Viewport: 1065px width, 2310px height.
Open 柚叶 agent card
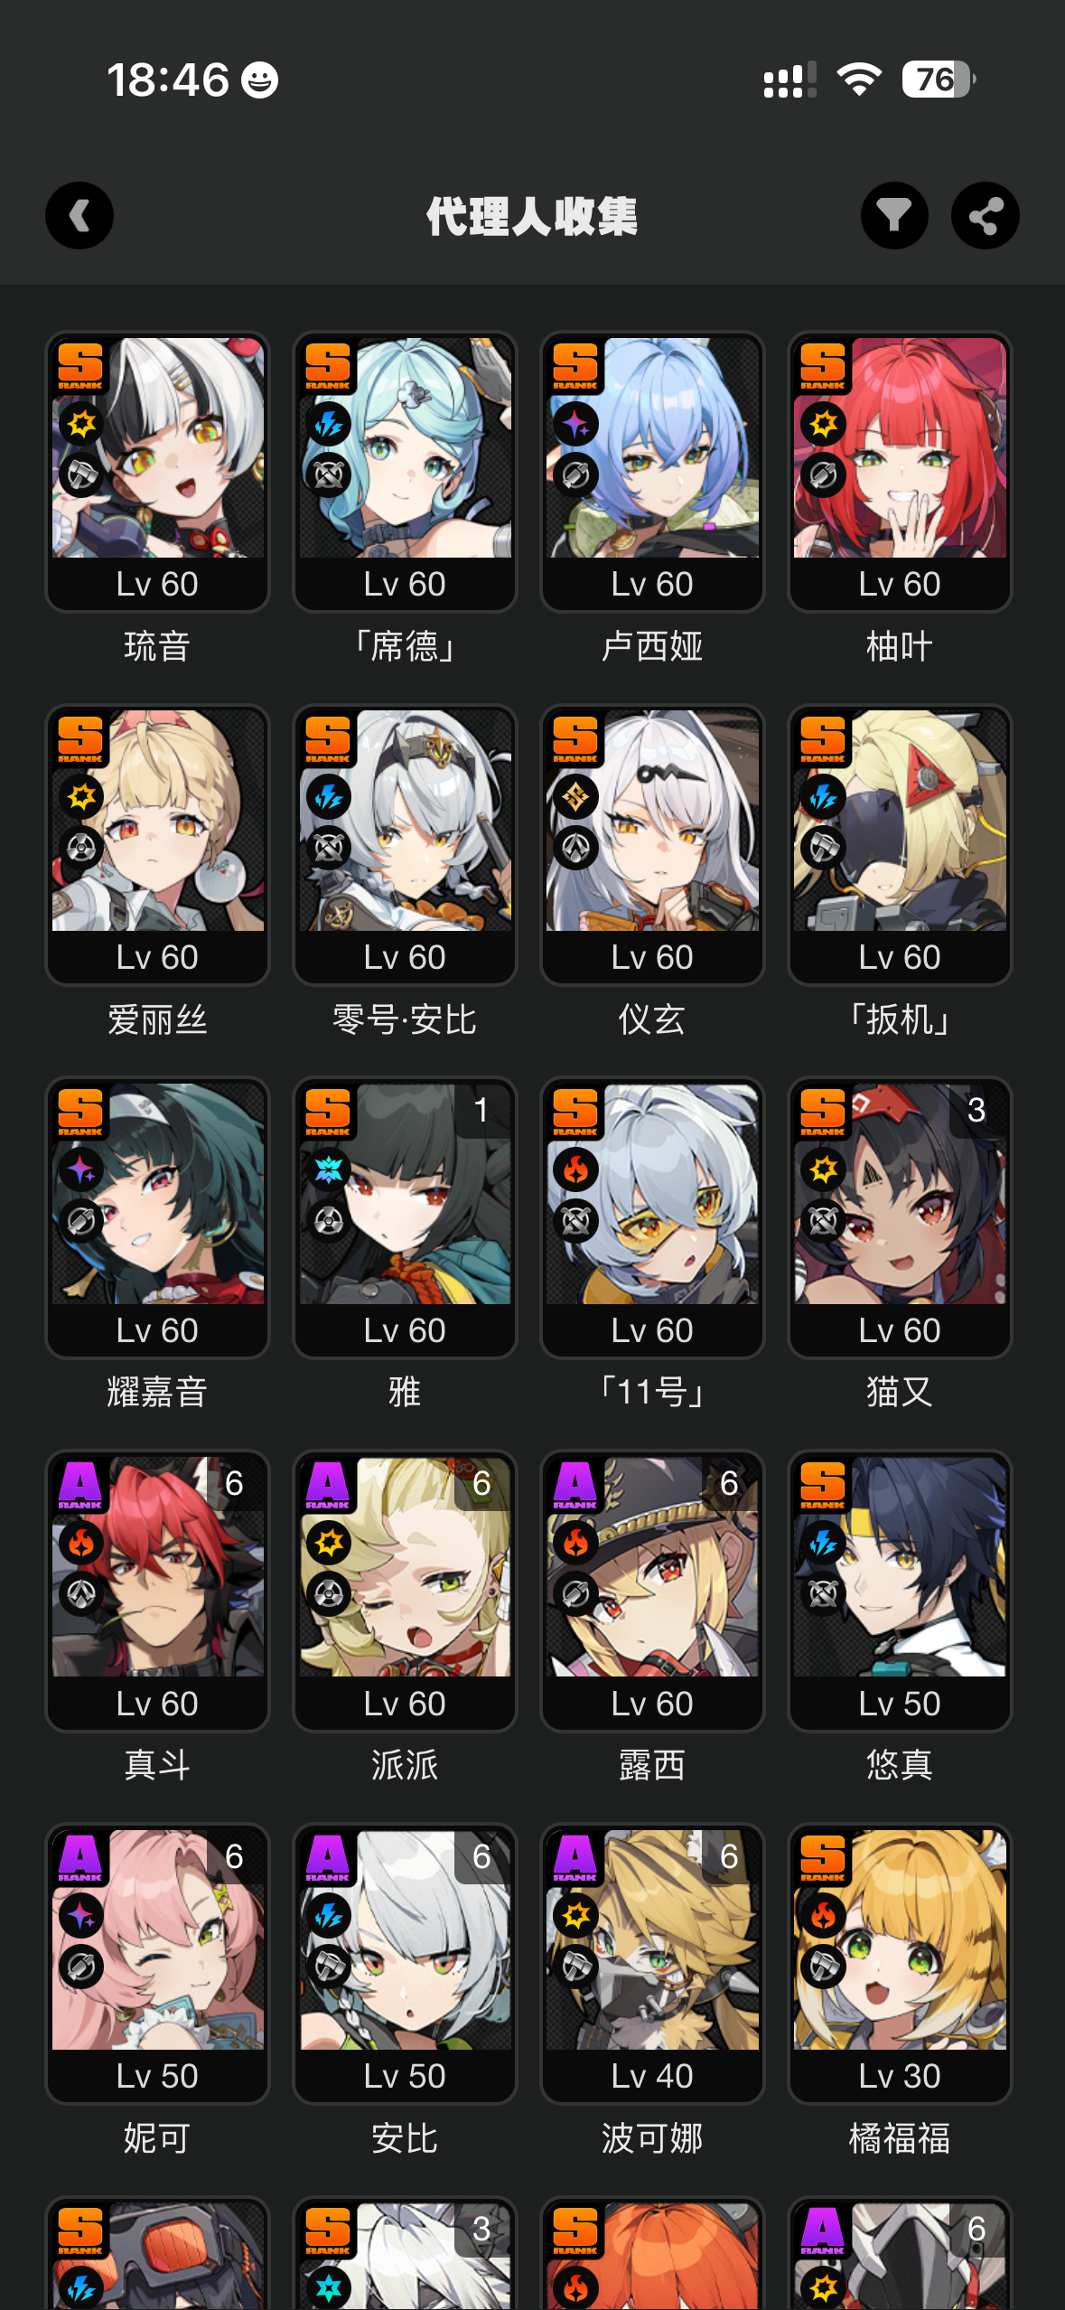(x=900, y=472)
